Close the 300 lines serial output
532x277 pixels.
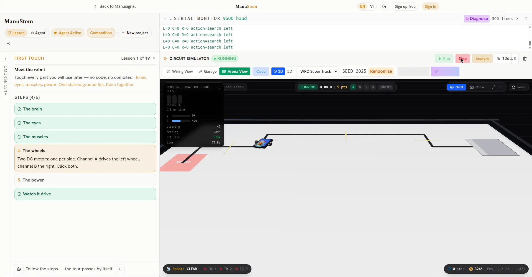click(517, 19)
